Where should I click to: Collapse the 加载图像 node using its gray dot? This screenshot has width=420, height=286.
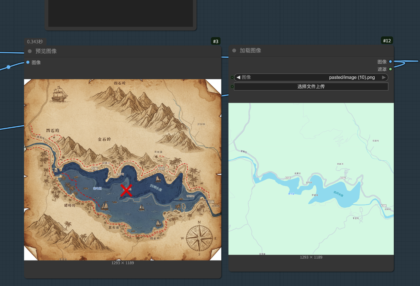tap(234, 51)
